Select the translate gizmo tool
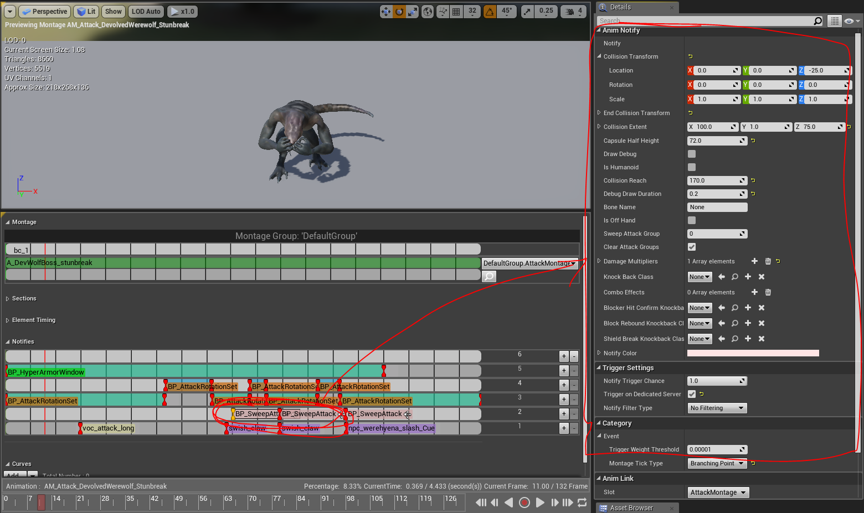Viewport: 864px width, 513px height. click(x=386, y=12)
